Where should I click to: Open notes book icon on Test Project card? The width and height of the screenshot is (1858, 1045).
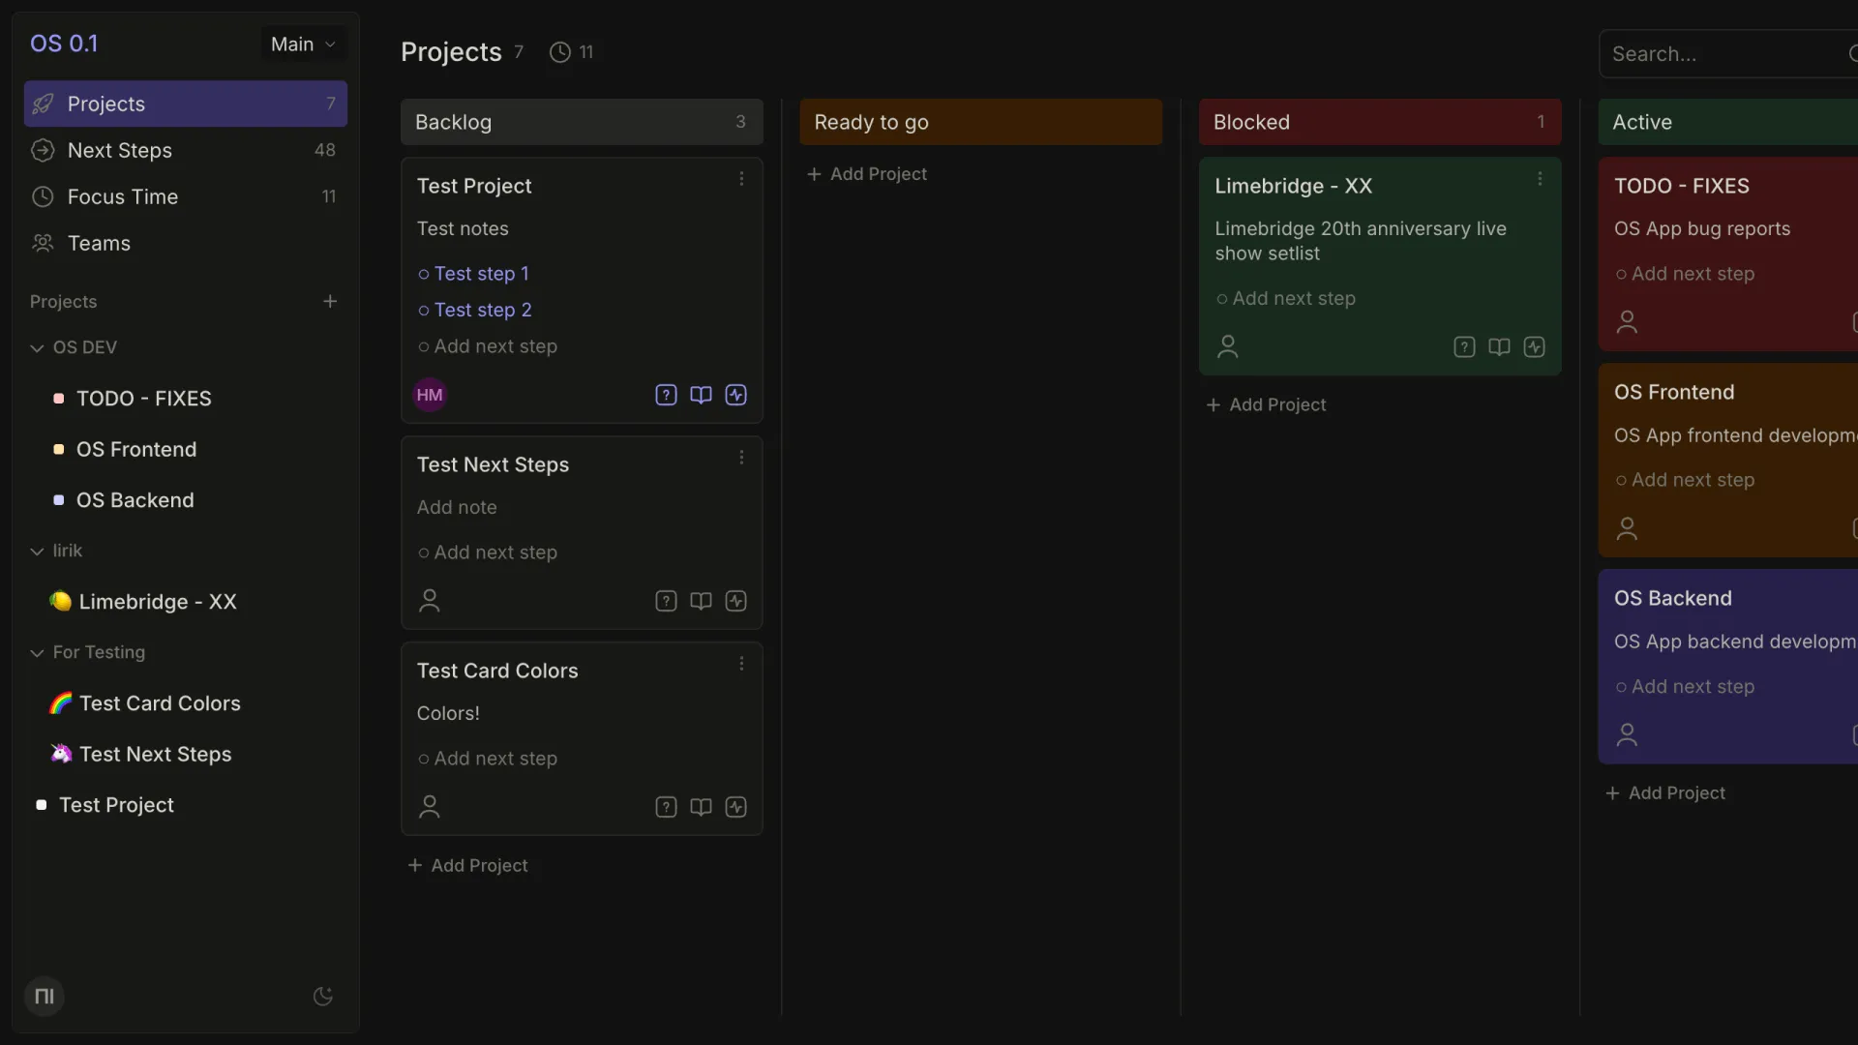[701, 396]
